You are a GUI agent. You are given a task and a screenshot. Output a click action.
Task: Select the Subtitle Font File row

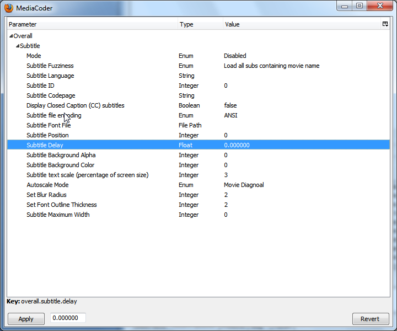(x=198, y=125)
